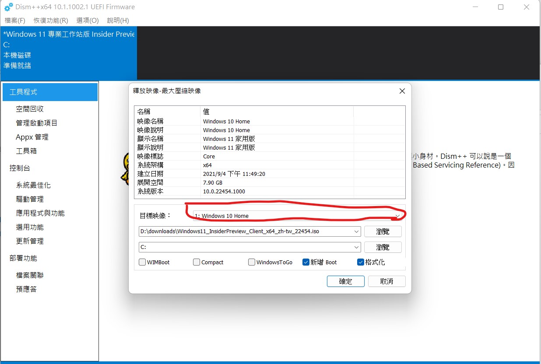Select the 建立日期 row
This screenshot has width=541, height=364.
tap(270, 174)
